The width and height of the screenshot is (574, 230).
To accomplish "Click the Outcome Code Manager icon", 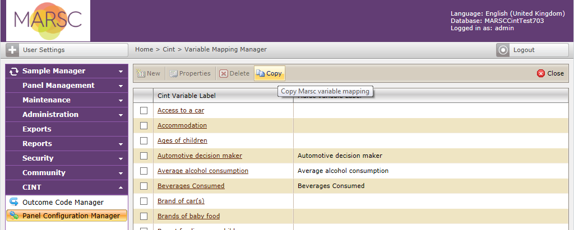I will [14, 202].
